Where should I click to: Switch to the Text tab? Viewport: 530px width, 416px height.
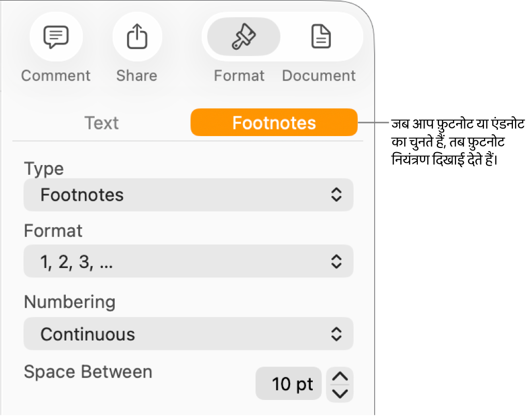(x=102, y=123)
